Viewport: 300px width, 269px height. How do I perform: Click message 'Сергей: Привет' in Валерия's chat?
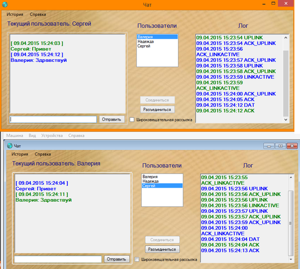[36, 189]
